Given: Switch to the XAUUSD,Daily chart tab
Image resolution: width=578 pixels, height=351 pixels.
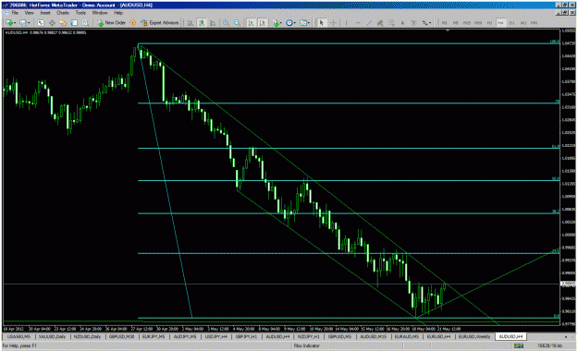Looking at the screenshot, I should pos(52,336).
